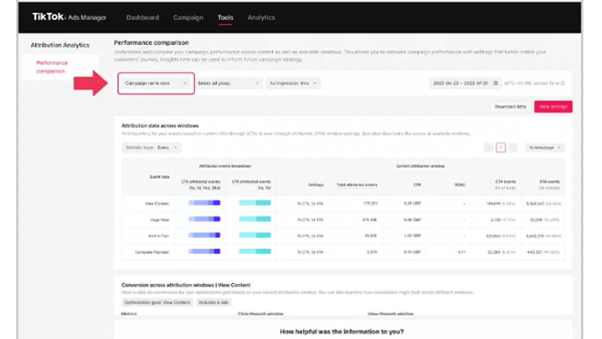Click the VTA bar for Complete Payment row
The height and width of the screenshot is (339, 602).
click(x=255, y=251)
